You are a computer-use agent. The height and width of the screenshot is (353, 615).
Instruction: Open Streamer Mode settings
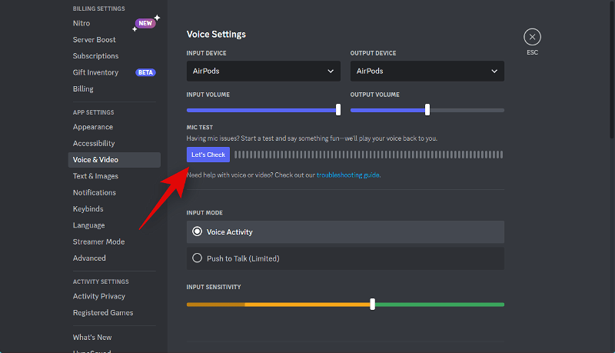coord(98,241)
